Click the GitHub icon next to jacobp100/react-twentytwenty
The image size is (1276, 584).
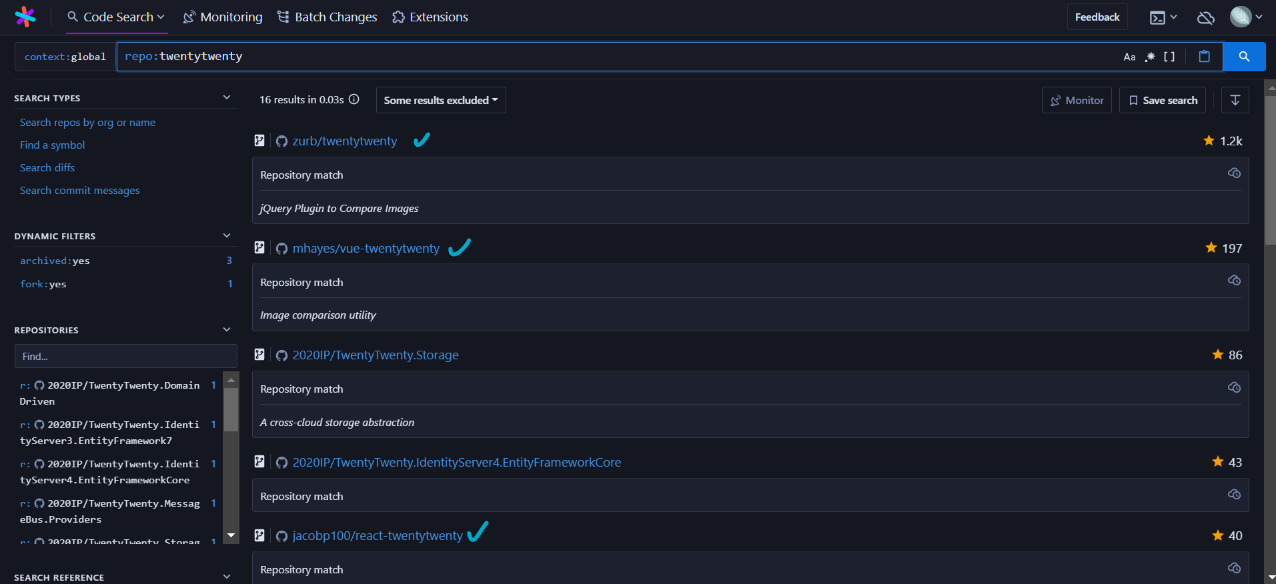point(281,536)
